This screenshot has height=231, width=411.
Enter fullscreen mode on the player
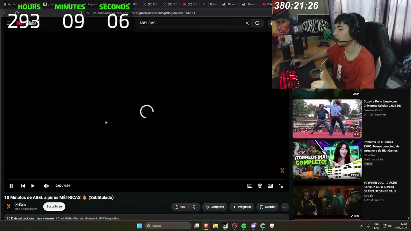point(281,186)
